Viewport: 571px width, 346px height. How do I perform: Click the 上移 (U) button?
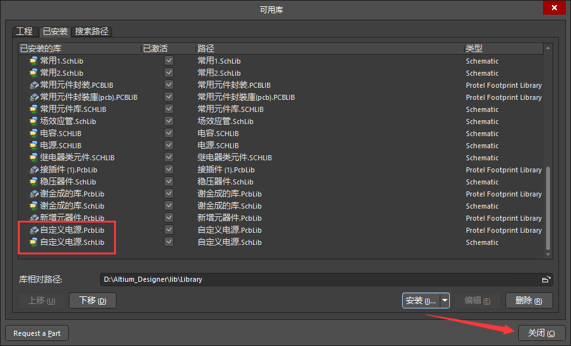pyautogui.click(x=41, y=301)
